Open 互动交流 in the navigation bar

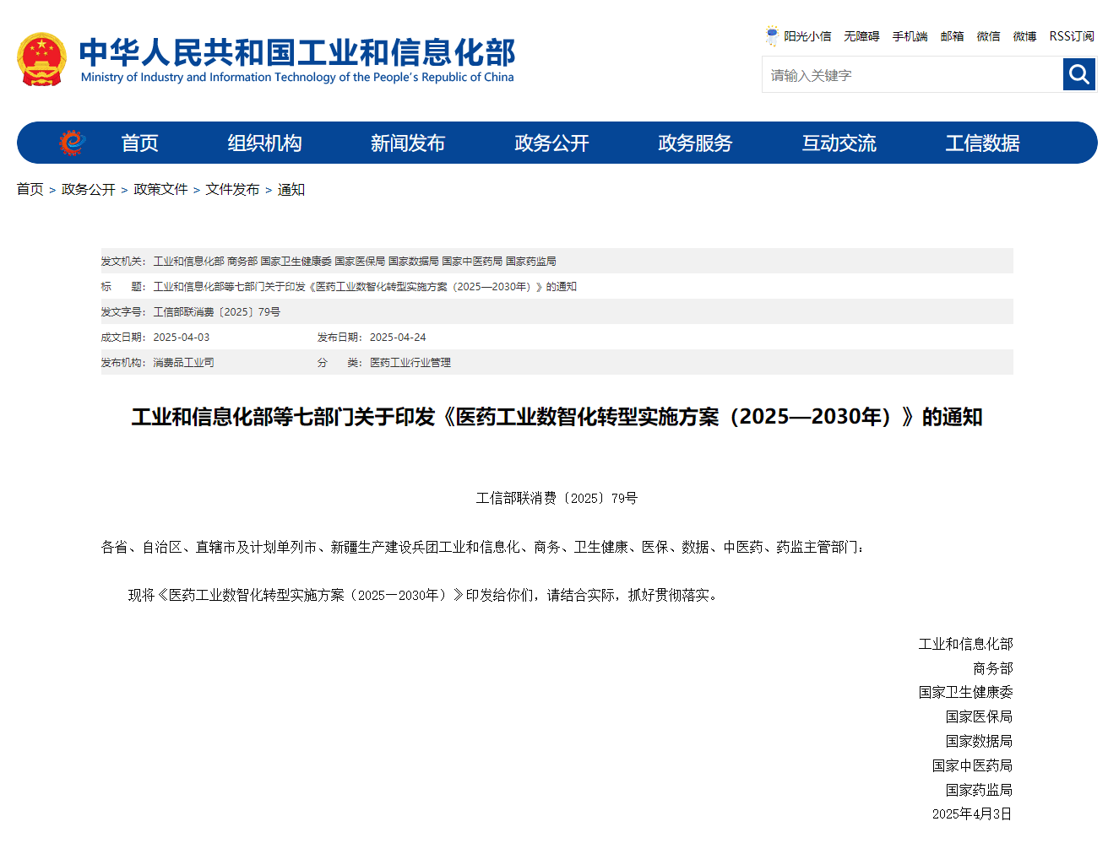point(839,143)
